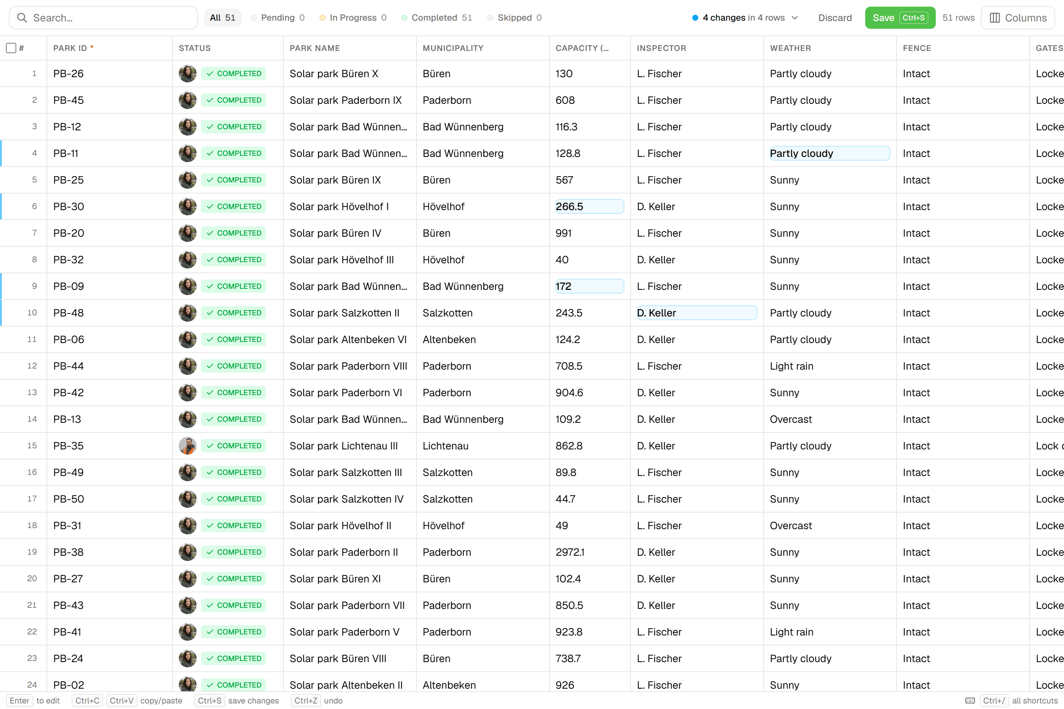Click avatar in the PB-48 row

click(187, 313)
